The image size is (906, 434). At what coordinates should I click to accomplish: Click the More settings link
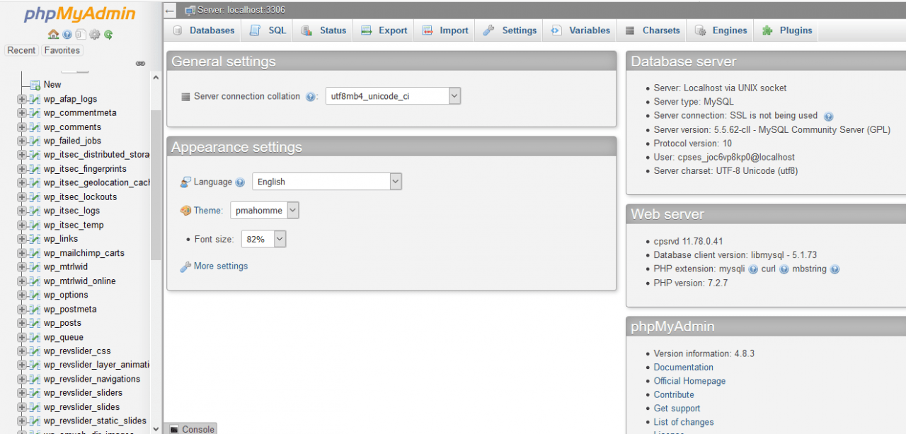click(x=221, y=266)
